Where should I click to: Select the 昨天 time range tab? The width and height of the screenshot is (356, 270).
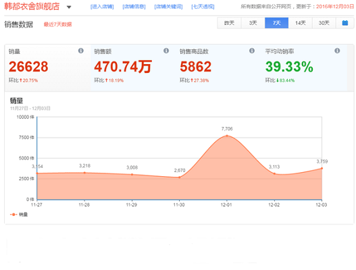pos(229,23)
